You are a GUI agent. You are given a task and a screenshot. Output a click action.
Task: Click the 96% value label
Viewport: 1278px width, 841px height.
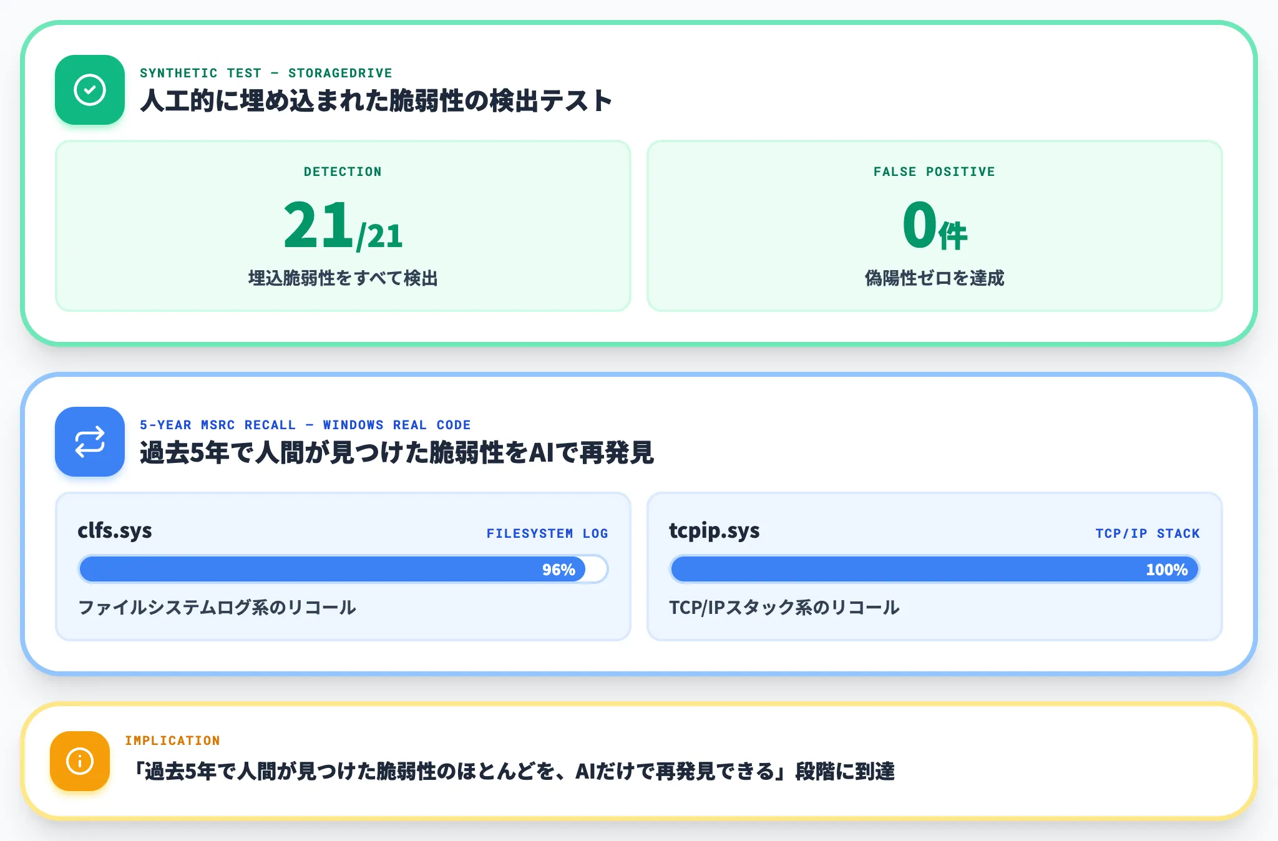click(x=559, y=570)
